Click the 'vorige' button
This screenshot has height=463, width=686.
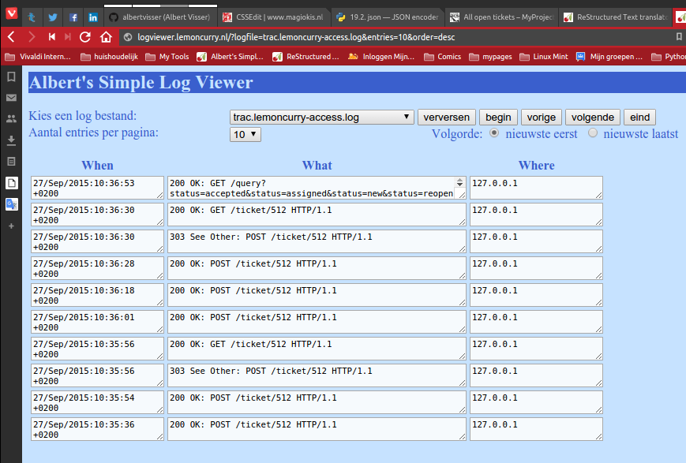(x=542, y=118)
